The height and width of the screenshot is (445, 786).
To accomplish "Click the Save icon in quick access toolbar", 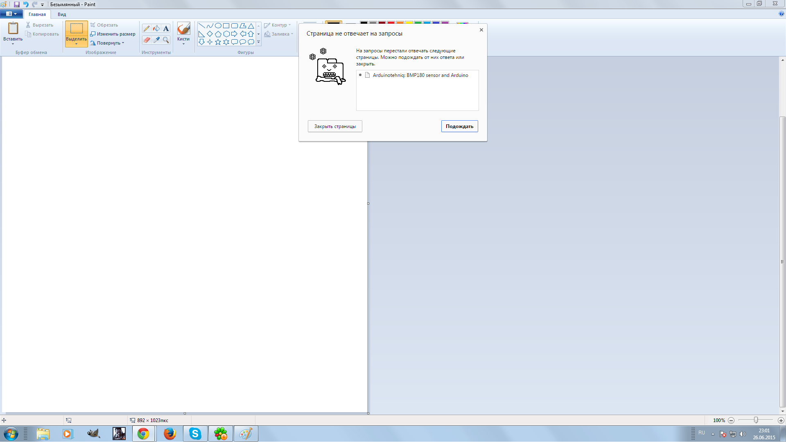I will point(17,4).
